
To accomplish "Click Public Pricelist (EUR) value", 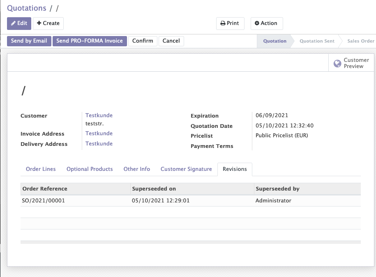I will [282, 135].
